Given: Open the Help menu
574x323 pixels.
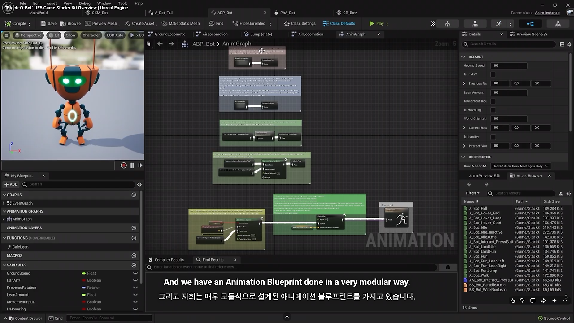Looking at the screenshot, I should (x=139, y=4).
